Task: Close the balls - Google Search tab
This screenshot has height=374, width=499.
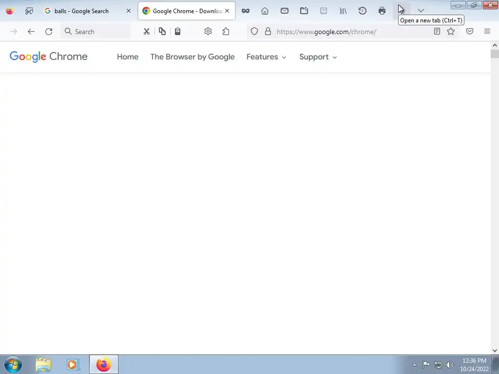Action: 129,11
